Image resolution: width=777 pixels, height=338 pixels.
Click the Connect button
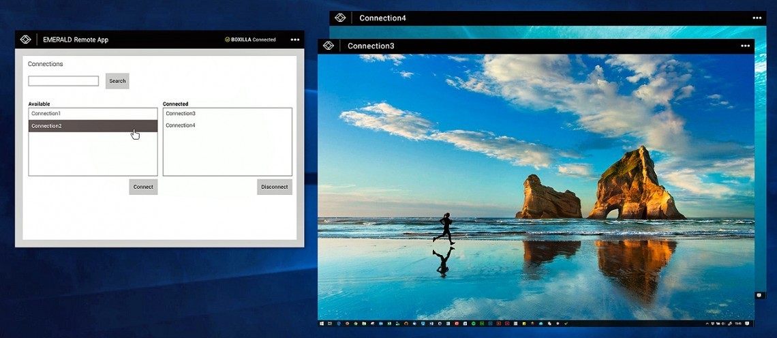[x=143, y=187]
